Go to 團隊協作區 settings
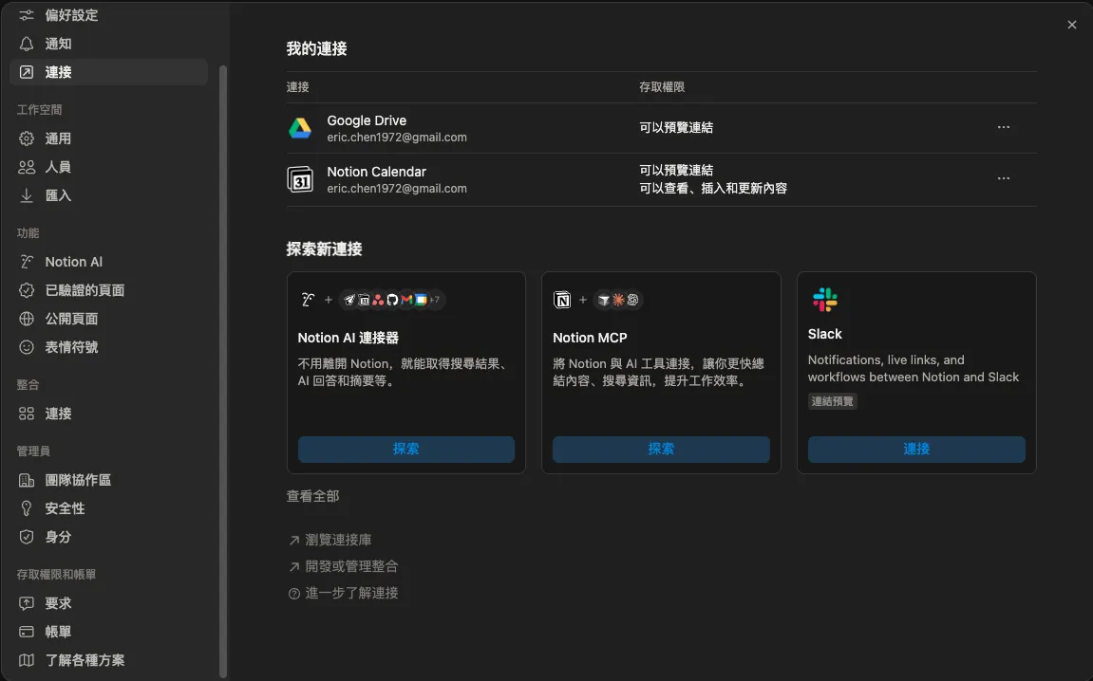 point(78,480)
